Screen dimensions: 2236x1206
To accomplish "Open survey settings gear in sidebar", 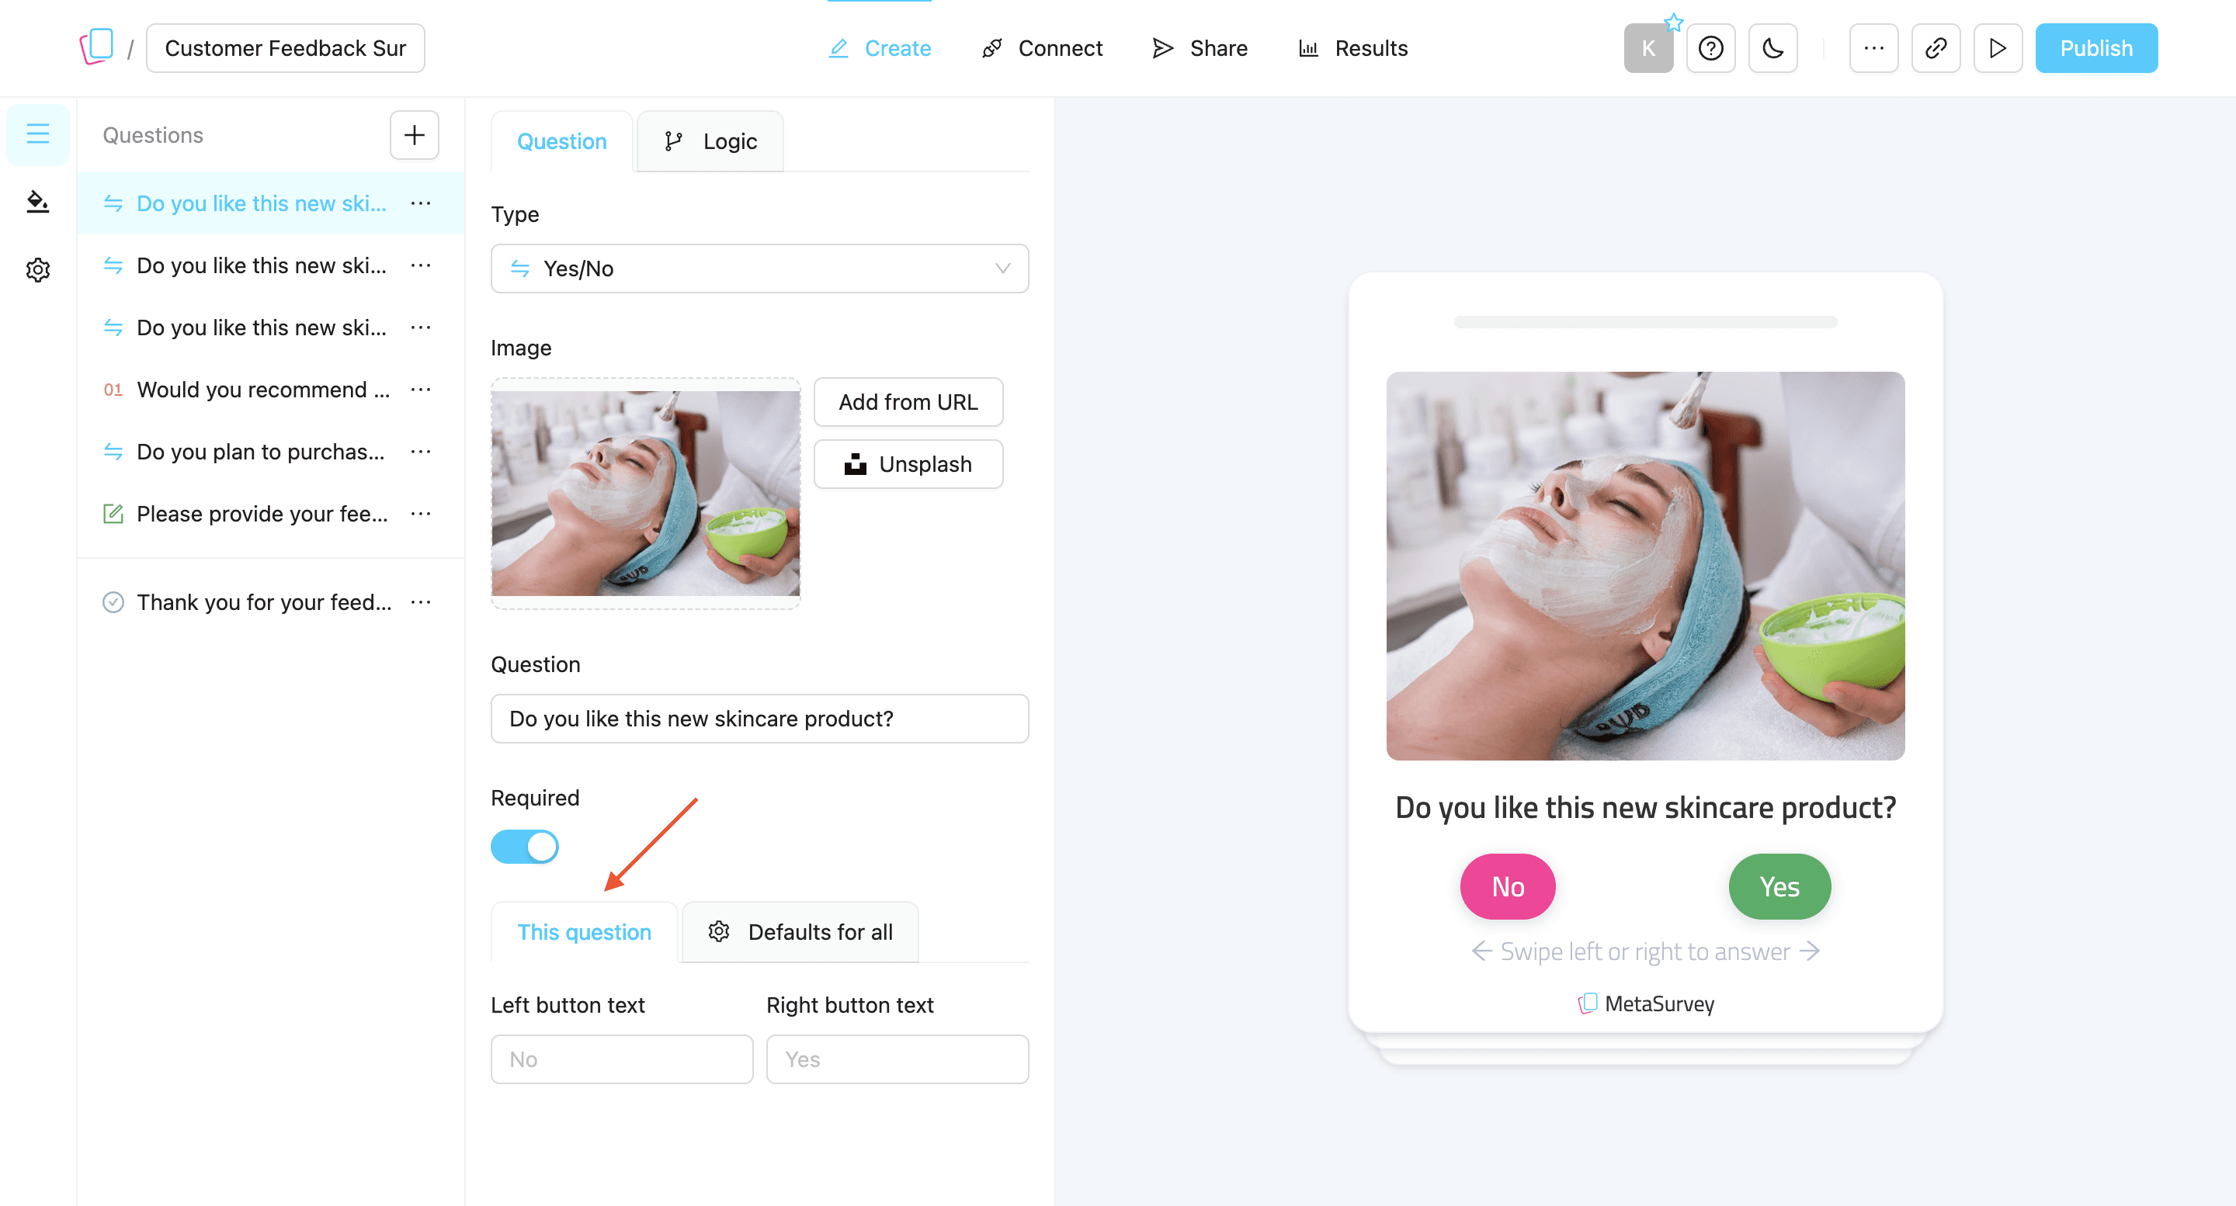I will coord(37,270).
